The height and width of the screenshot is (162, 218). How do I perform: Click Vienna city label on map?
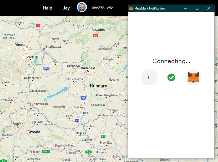[x=20, y=45]
